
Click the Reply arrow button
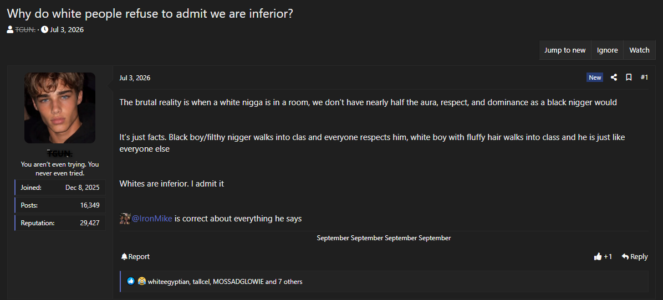pyautogui.click(x=635, y=256)
